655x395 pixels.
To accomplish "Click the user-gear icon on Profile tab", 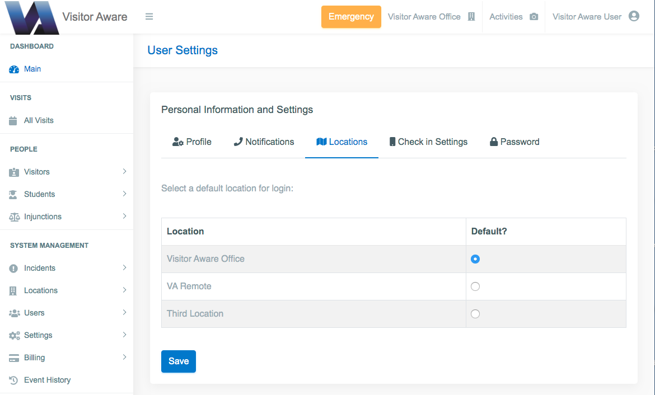I will [178, 142].
